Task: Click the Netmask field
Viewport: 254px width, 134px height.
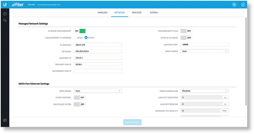Action: [98, 51]
